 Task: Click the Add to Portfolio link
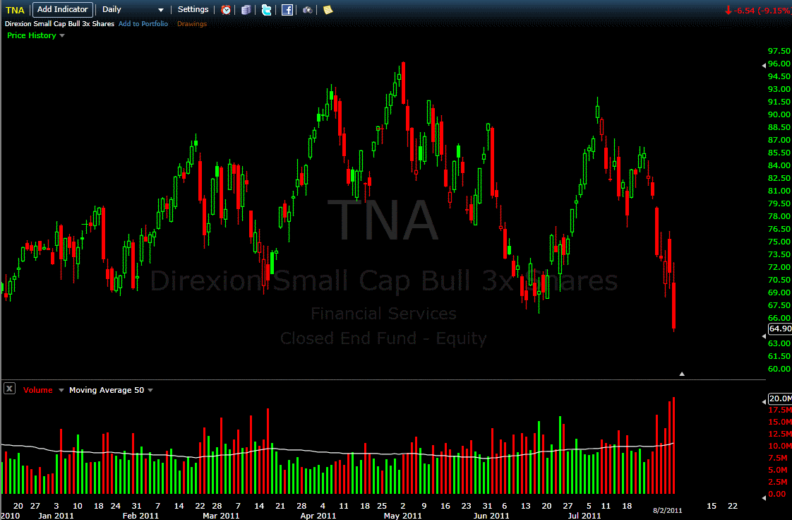pyautogui.click(x=143, y=24)
